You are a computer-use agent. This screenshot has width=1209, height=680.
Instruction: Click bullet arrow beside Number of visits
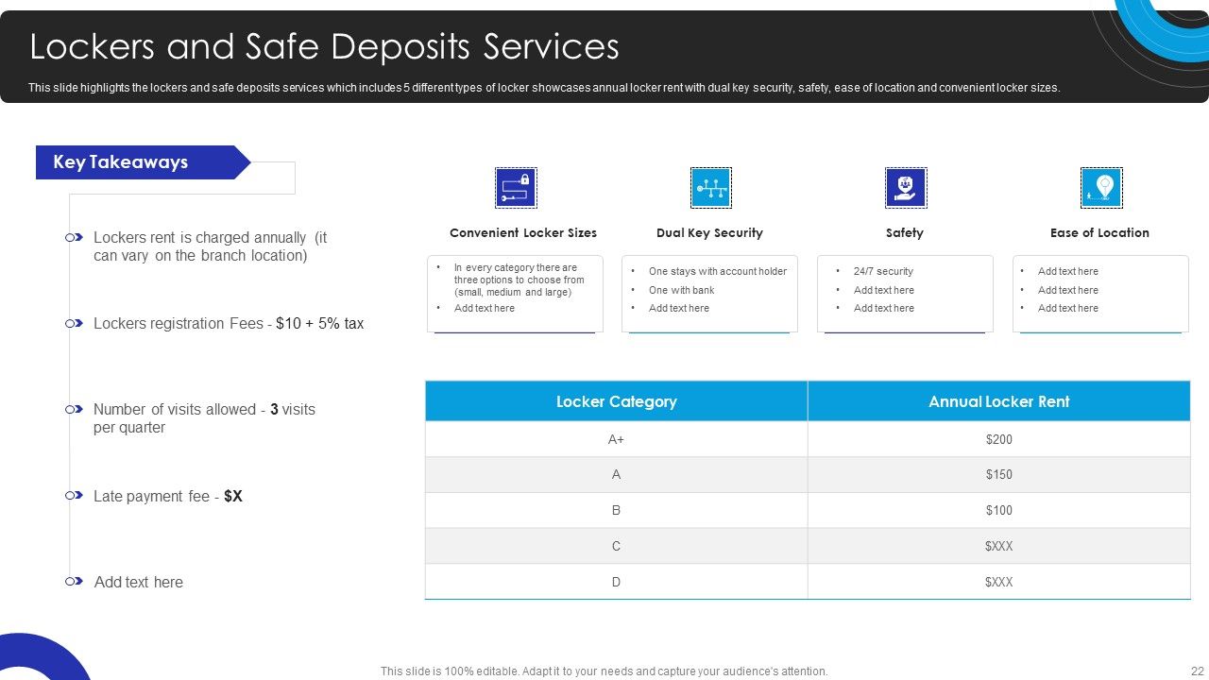(74, 410)
